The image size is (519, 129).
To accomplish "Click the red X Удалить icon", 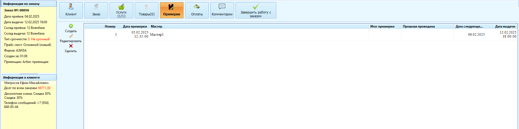I will (71, 46).
